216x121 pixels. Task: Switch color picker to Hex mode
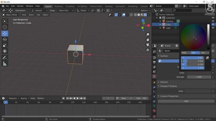pyautogui.click(x=205, y=53)
